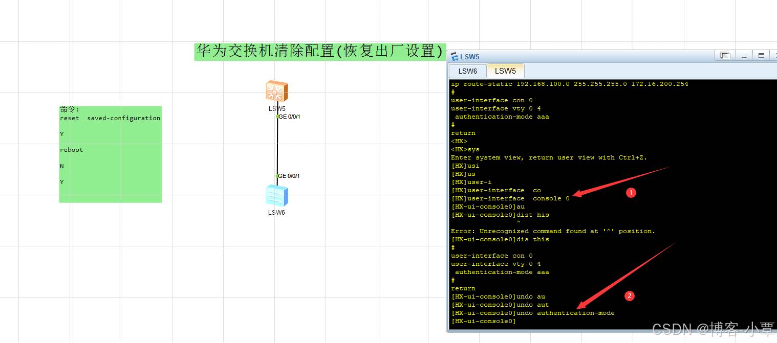Select the LSW5 switch device icon
The height and width of the screenshot is (343, 777).
pos(277,92)
